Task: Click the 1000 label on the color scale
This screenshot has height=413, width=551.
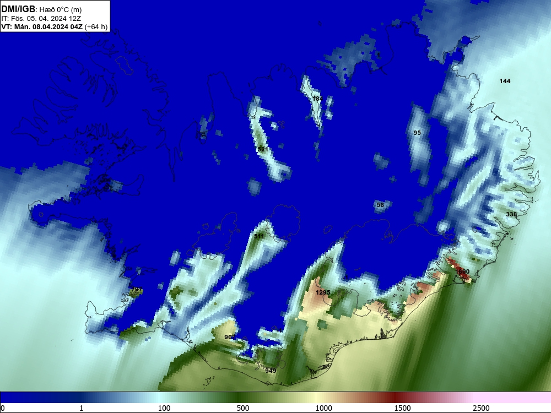Action: coord(323,408)
